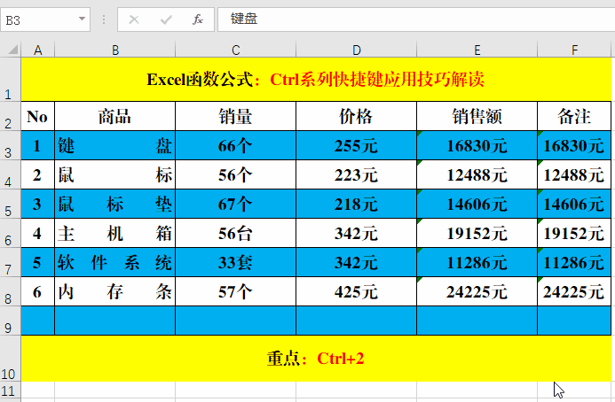Select row 3 header

10,145
